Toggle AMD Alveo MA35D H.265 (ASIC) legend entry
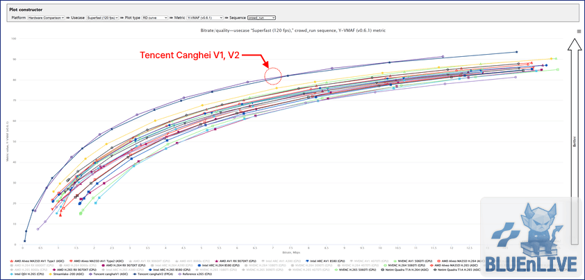585x280 pixels. (454, 265)
